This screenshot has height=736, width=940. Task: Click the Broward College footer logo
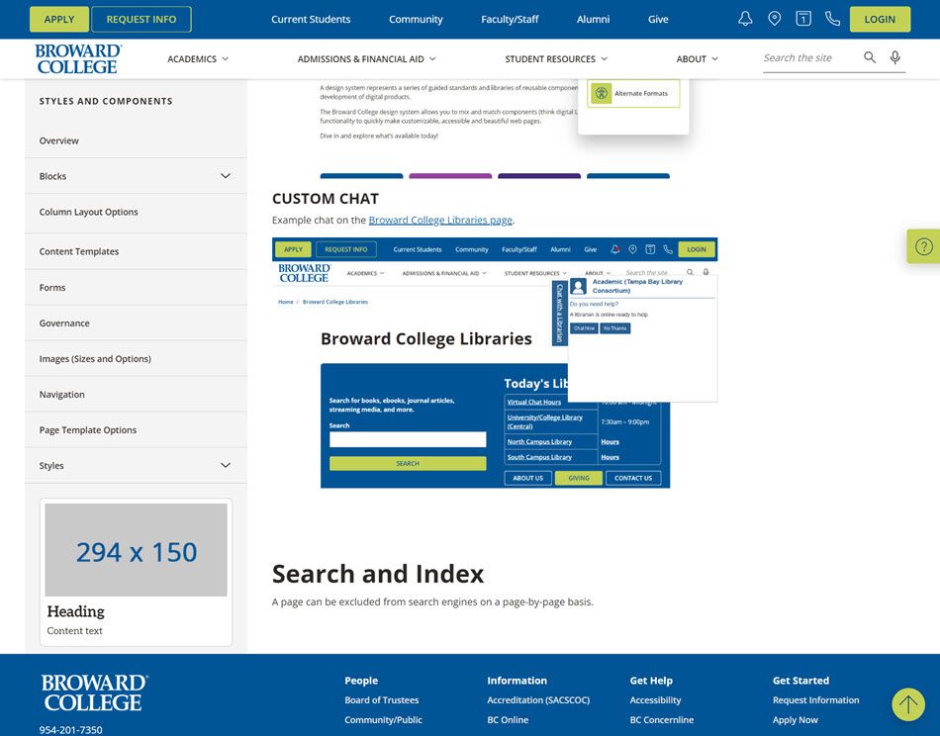pyautogui.click(x=94, y=692)
